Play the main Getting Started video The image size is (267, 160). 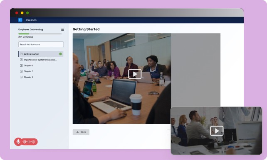pos(135,74)
